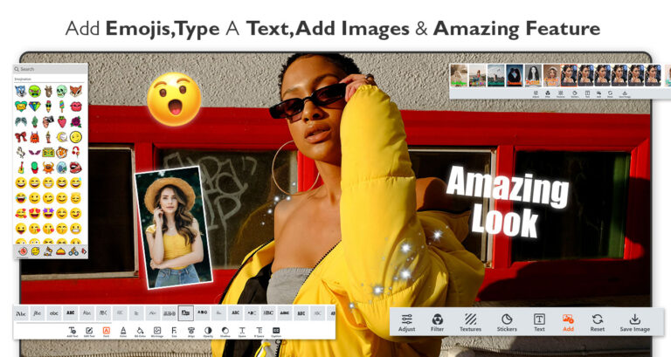Open the Adjust tool in bottom toolbar
The height and width of the screenshot is (357, 671).
407,322
